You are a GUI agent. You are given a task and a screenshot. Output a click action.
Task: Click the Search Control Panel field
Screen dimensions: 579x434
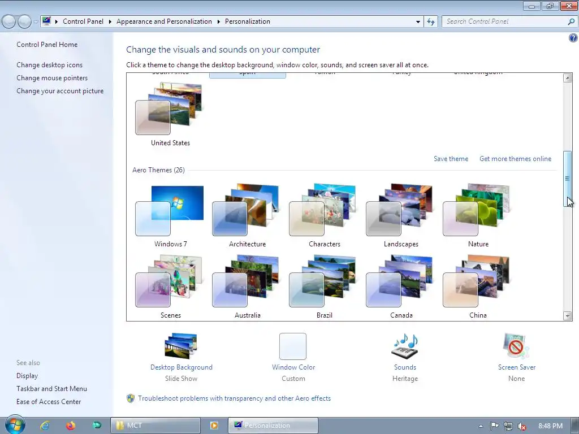504,21
